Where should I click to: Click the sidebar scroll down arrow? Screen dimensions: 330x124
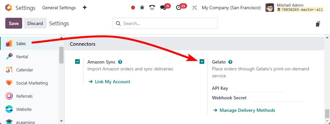pyautogui.click(x=61, y=121)
